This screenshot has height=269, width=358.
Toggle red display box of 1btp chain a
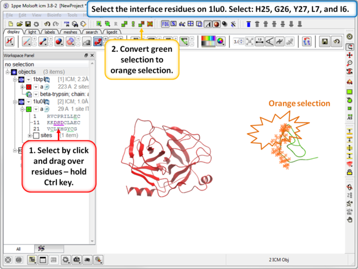(28, 87)
